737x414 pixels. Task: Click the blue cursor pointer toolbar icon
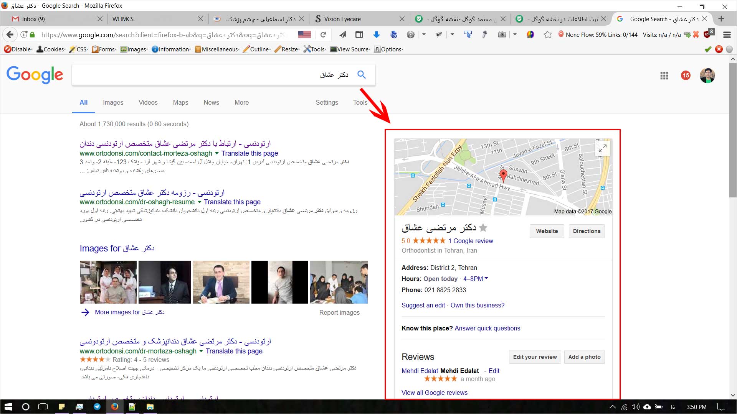[467, 34]
